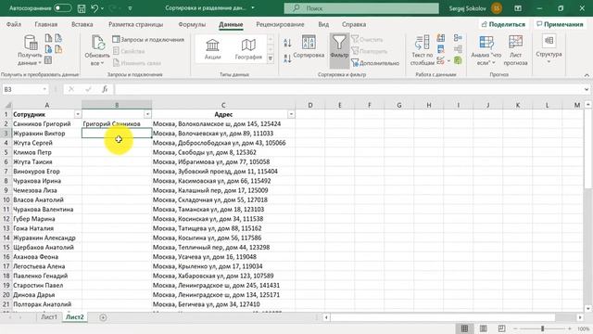Open the Файл menu tab
593x334 pixels.
(x=14, y=24)
